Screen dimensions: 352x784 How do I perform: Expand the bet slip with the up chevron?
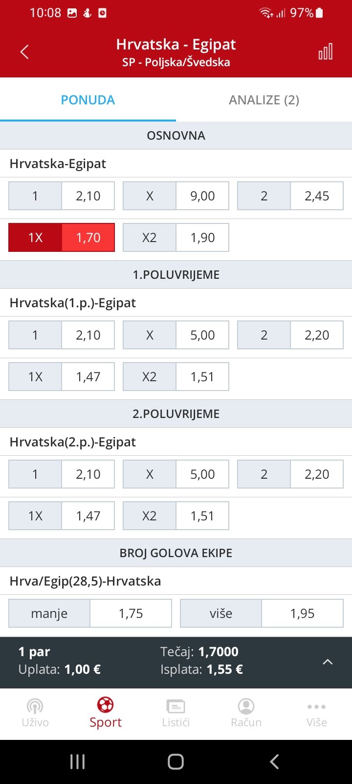(328, 662)
